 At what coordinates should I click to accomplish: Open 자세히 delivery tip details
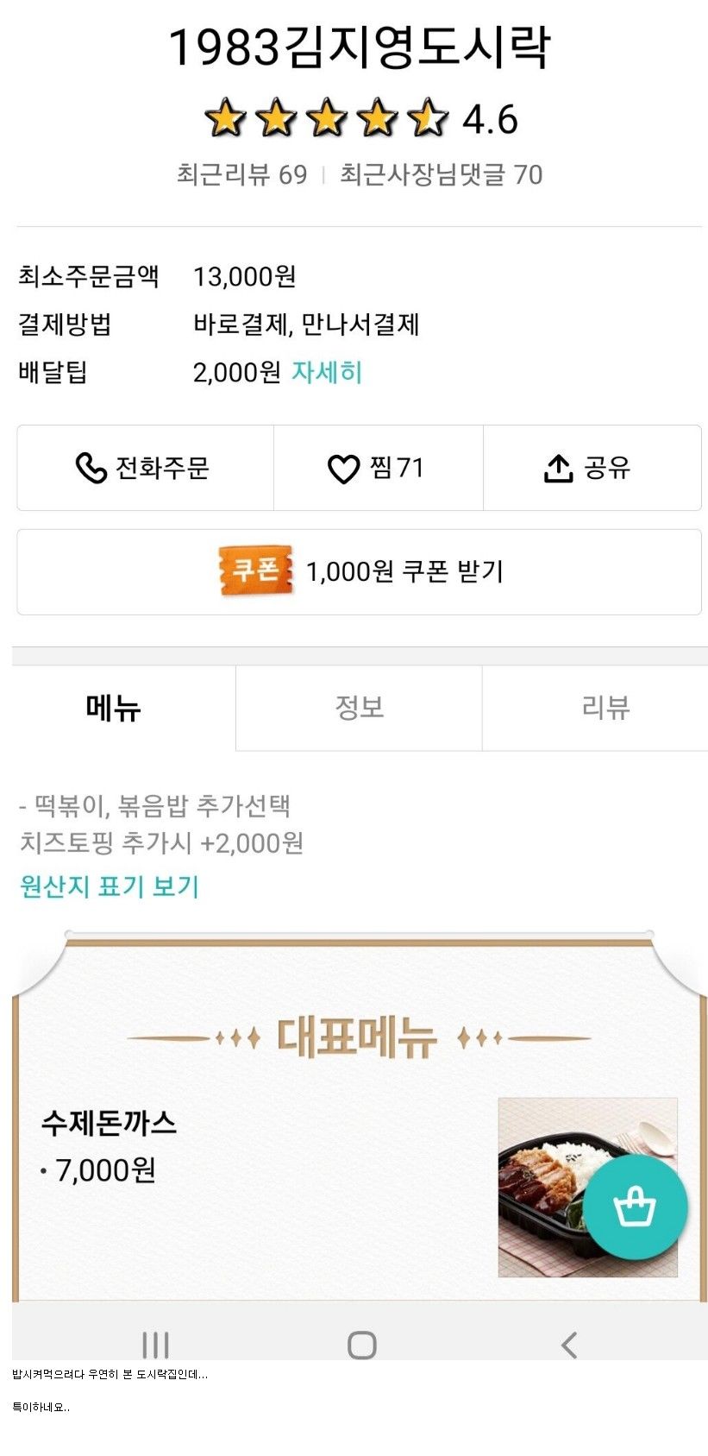coord(327,372)
